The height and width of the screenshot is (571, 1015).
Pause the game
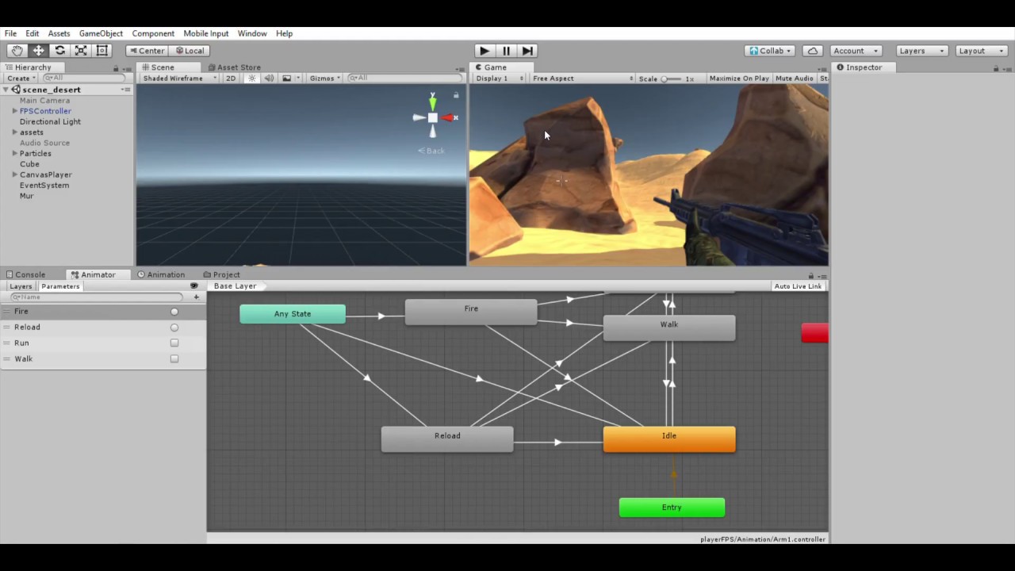pos(506,51)
